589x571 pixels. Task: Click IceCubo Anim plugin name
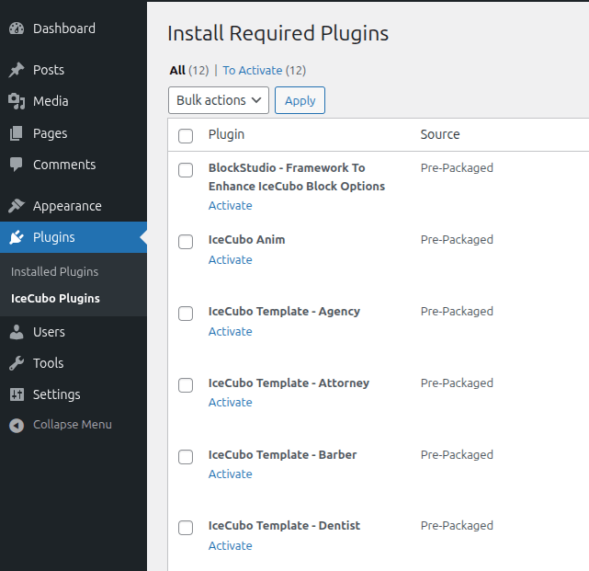pos(247,239)
